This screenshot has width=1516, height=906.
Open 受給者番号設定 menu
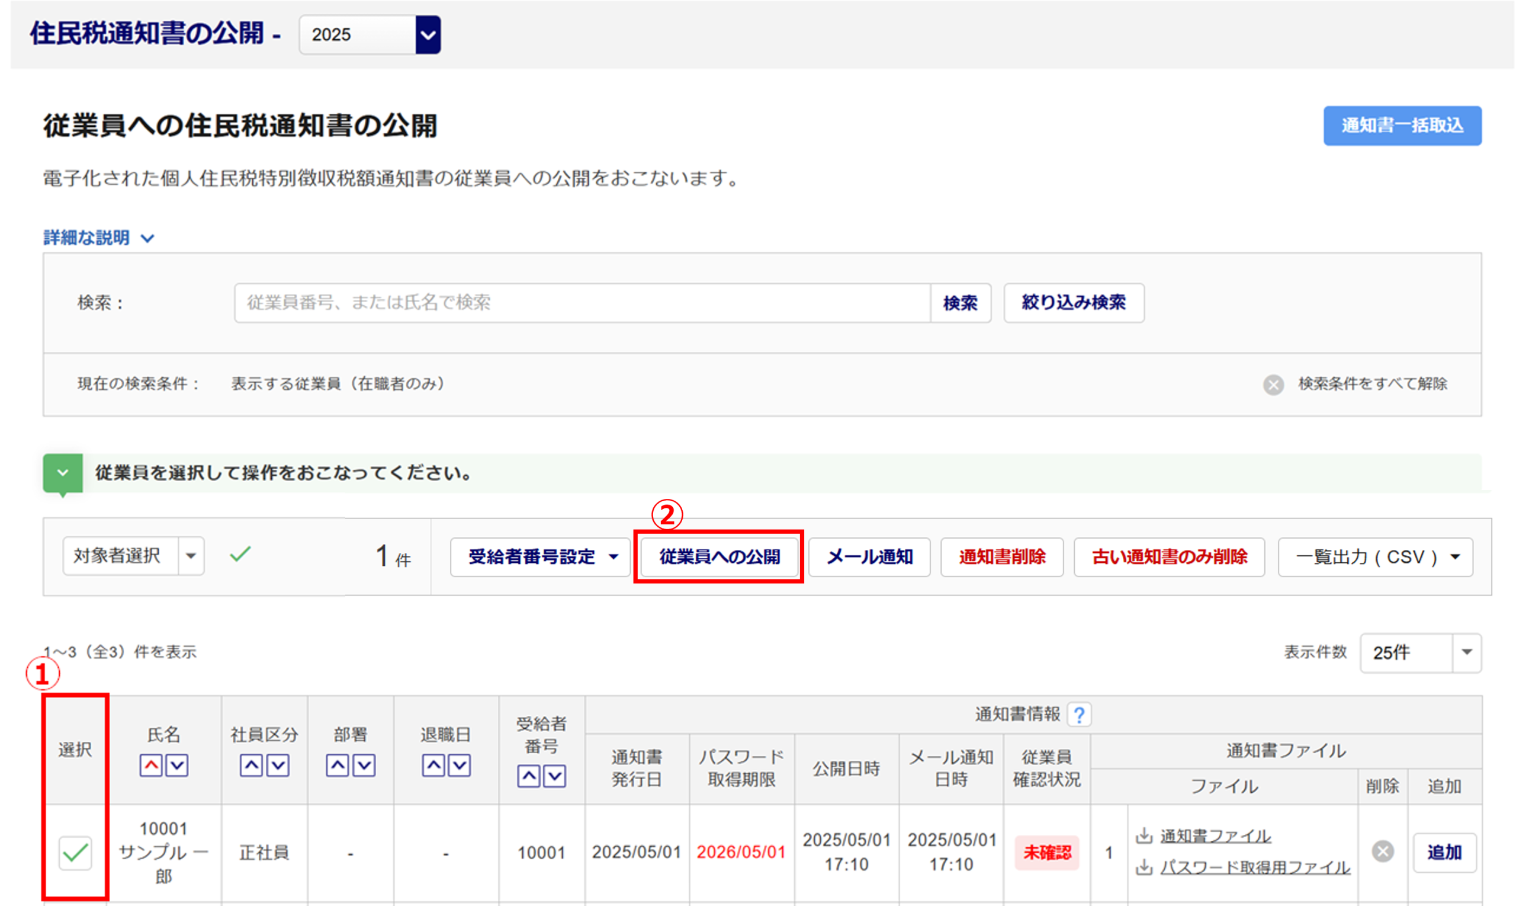[x=540, y=557]
